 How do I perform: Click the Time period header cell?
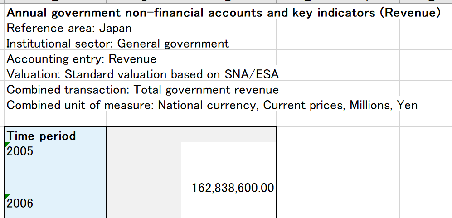click(x=55, y=135)
